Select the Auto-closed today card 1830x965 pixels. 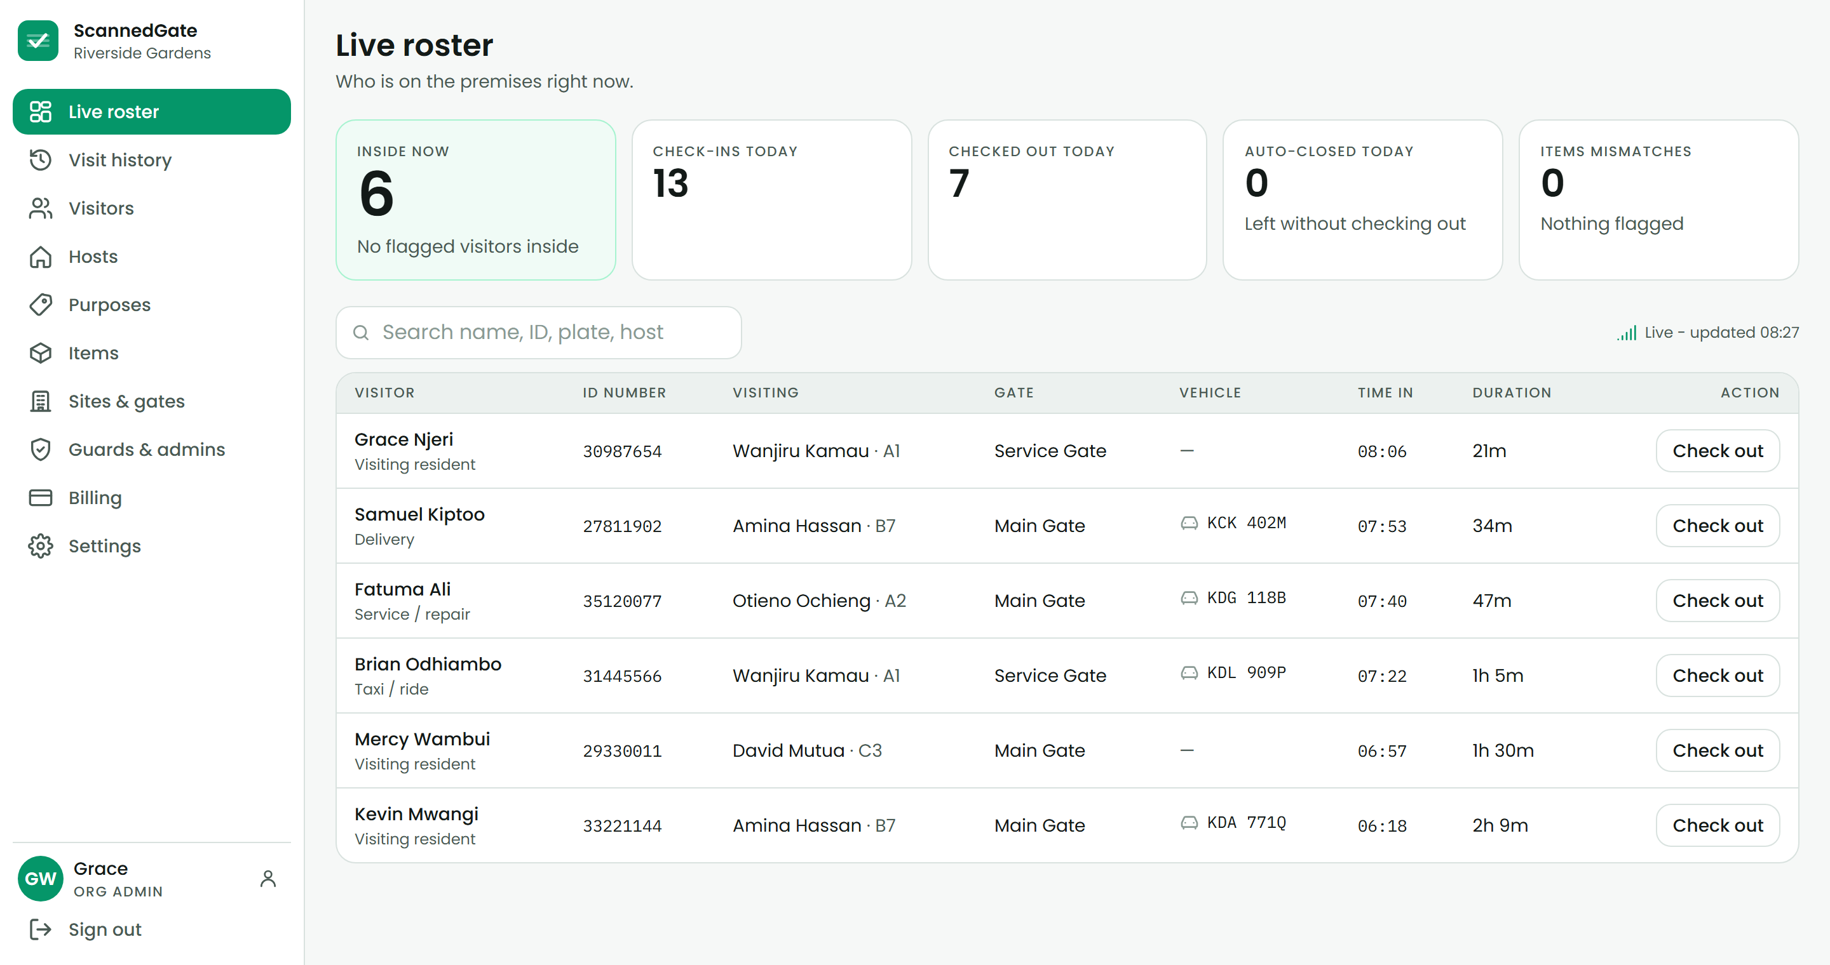tap(1362, 199)
